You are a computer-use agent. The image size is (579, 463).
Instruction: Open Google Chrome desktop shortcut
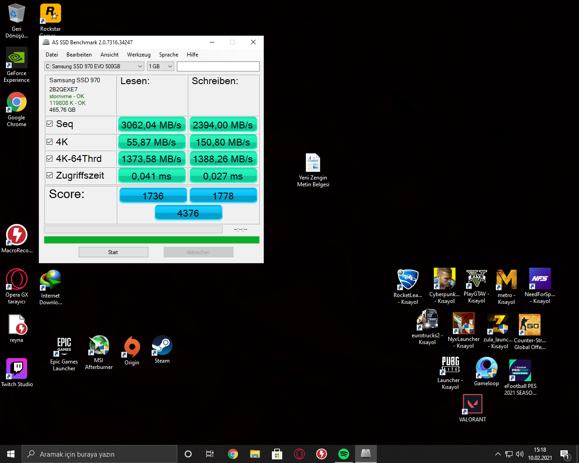[17, 109]
